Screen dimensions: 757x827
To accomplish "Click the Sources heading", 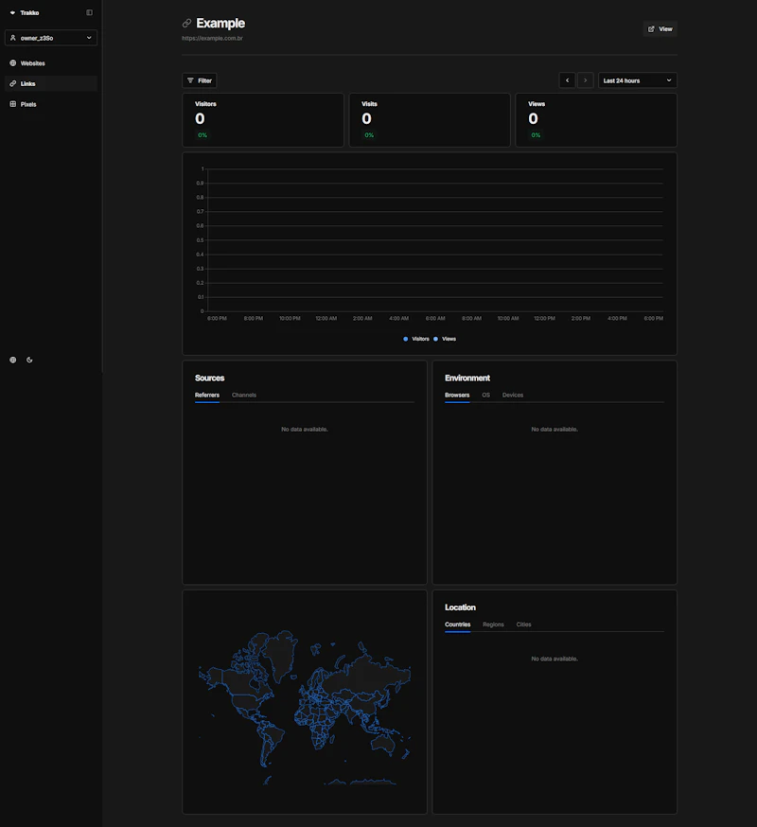I will (209, 378).
